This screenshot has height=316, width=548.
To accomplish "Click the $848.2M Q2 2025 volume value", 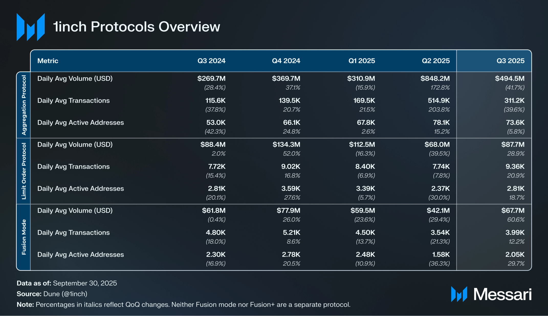I will point(435,78).
